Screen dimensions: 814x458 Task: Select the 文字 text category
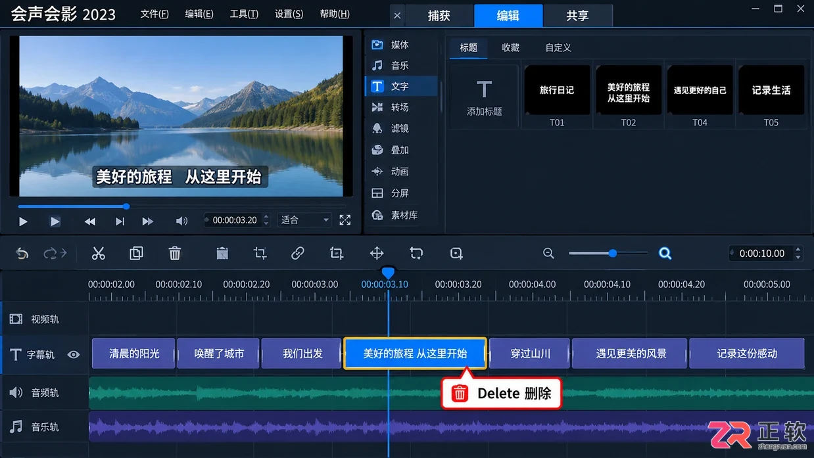point(400,86)
